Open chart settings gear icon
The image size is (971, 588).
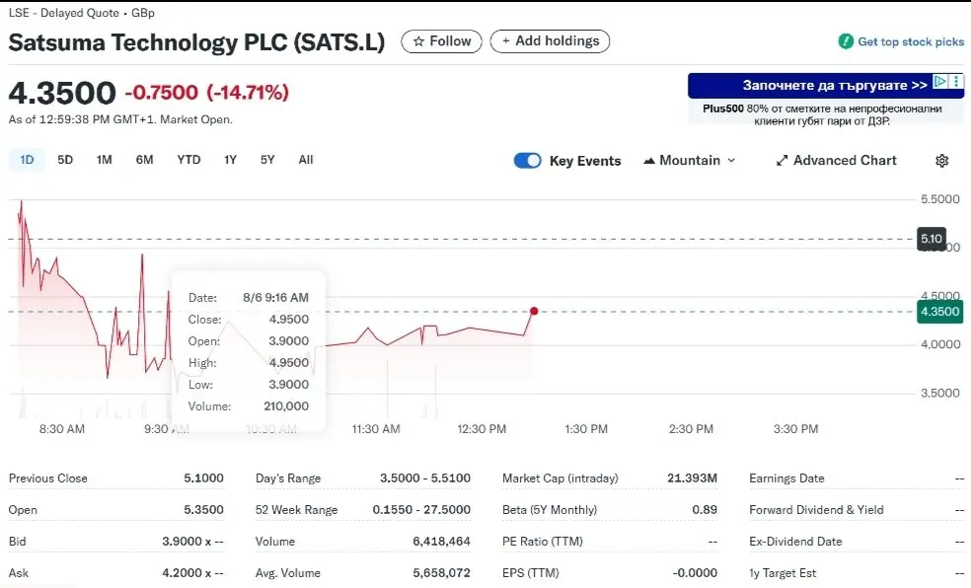click(942, 160)
